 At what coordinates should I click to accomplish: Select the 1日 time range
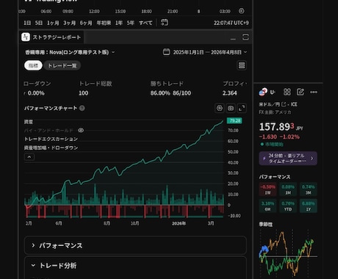click(27, 23)
